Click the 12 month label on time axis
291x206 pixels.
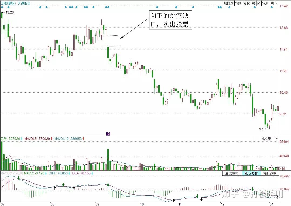tap(222, 204)
